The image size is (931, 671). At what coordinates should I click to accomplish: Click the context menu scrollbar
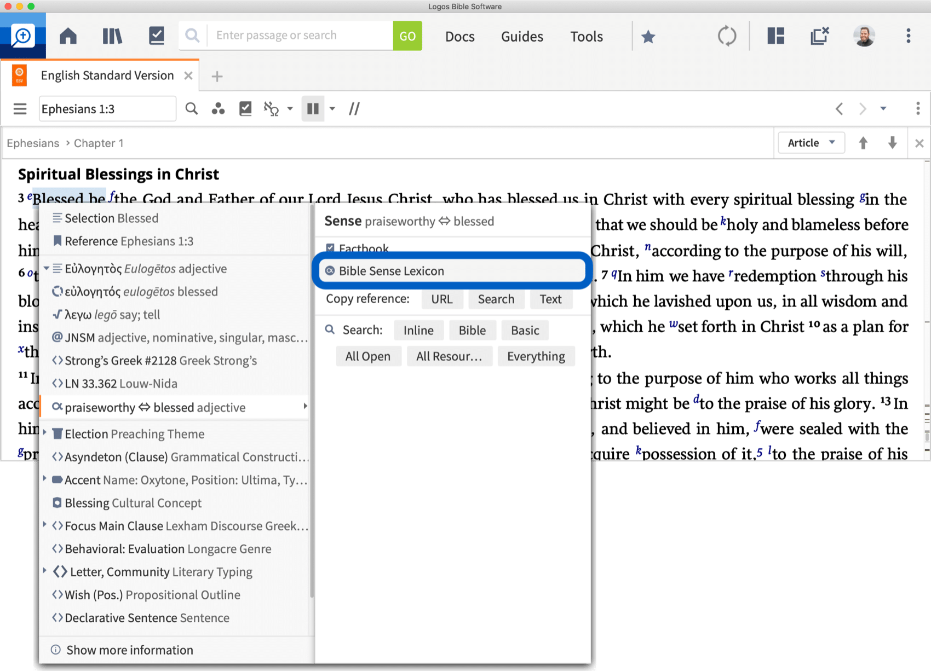click(x=312, y=402)
